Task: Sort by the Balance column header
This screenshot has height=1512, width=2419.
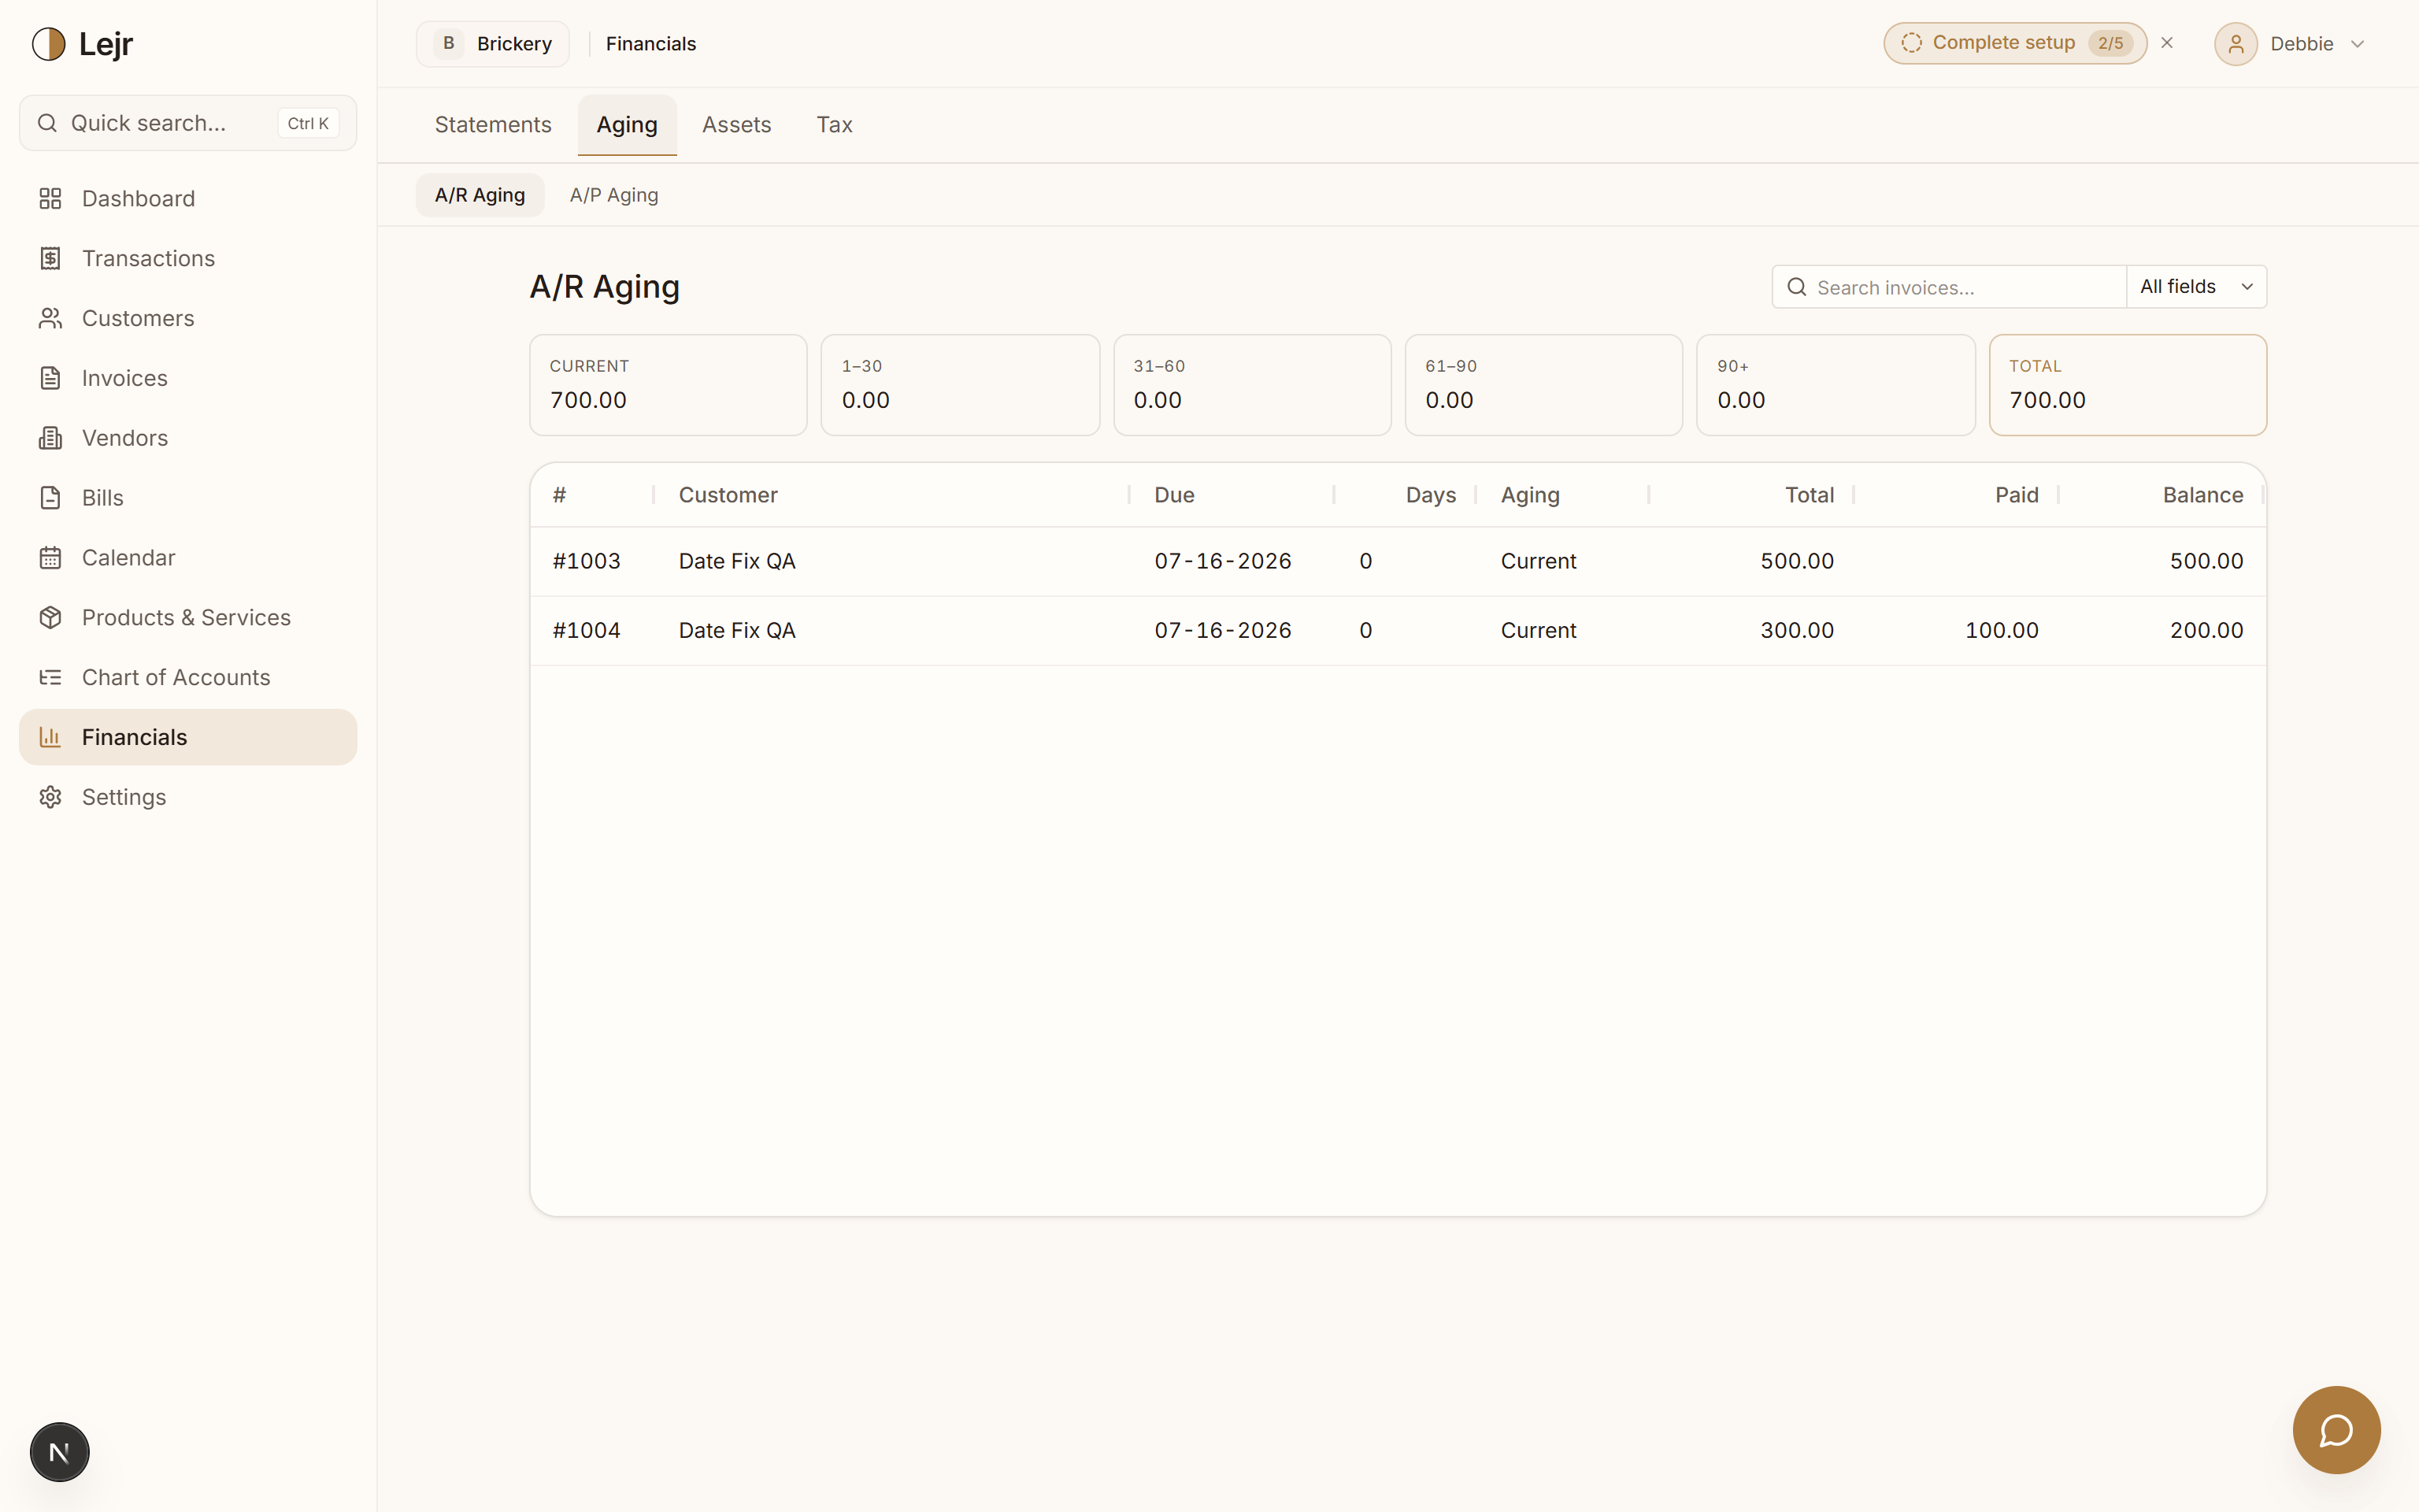Action: click(x=2202, y=495)
